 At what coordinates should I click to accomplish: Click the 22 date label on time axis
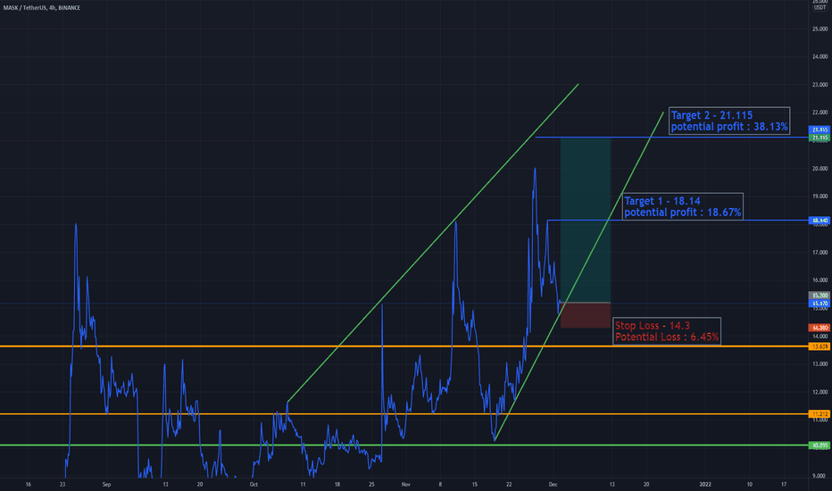(x=509, y=485)
